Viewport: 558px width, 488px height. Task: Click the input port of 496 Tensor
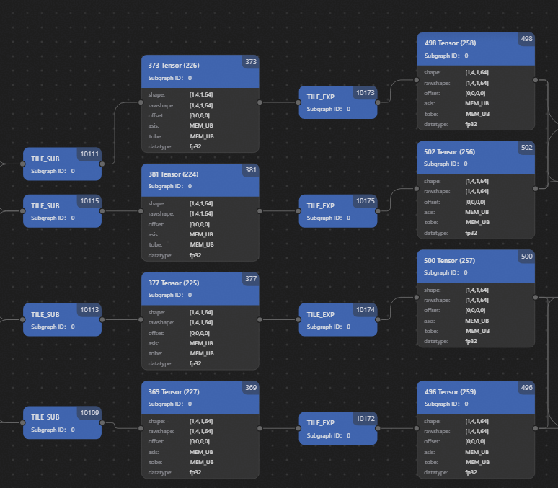[x=417, y=428]
